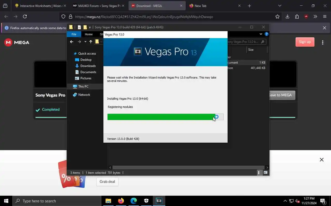This screenshot has width=331, height=206.
Task: Click the installer green progress bar
Action: [165, 117]
